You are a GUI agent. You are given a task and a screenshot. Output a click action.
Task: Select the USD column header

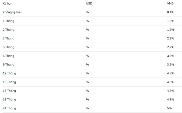click(x=89, y=3)
